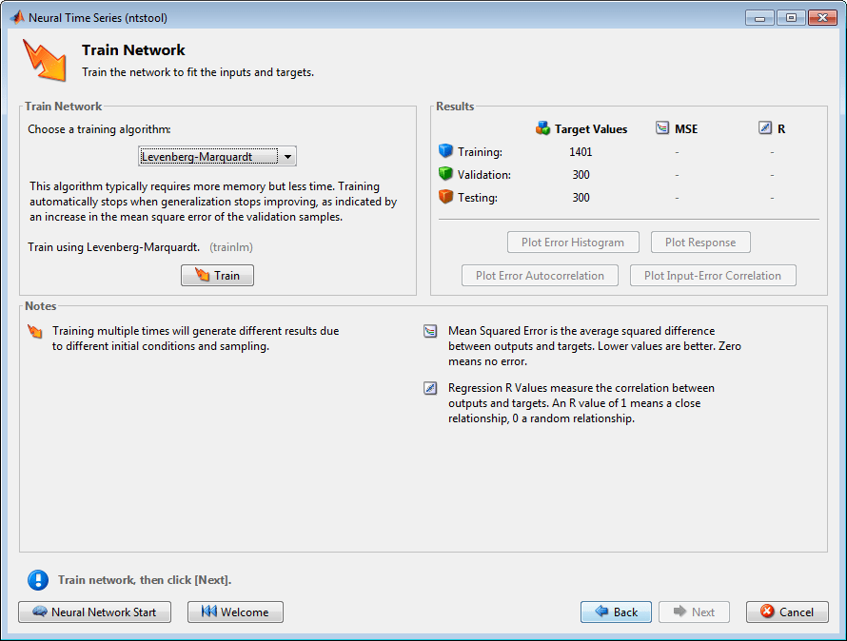Return to the Welcome page
The image size is (847, 641).
(x=235, y=612)
